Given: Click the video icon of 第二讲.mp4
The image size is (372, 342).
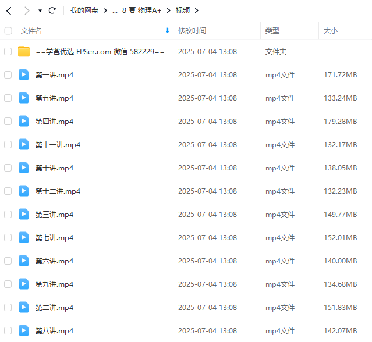Looking at the screenshot, I should tap(24, 308).
